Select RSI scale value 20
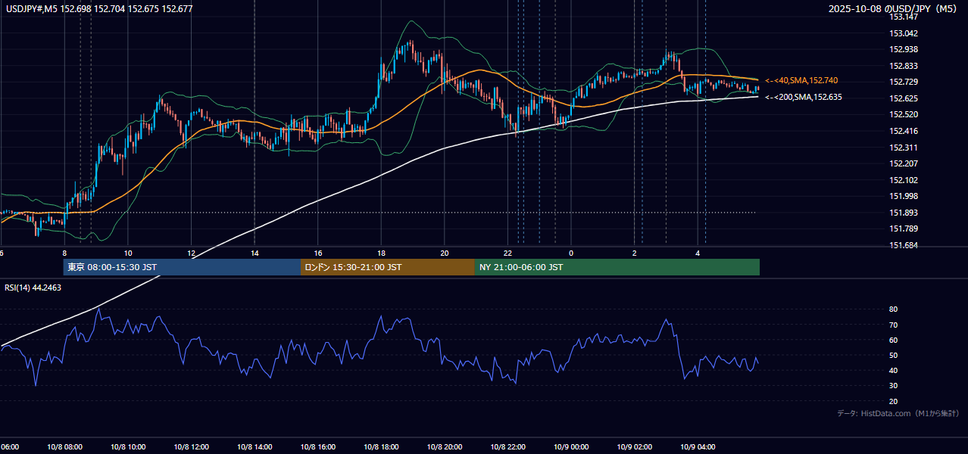Viewport: 968px width, 454px height. point(894,401)
